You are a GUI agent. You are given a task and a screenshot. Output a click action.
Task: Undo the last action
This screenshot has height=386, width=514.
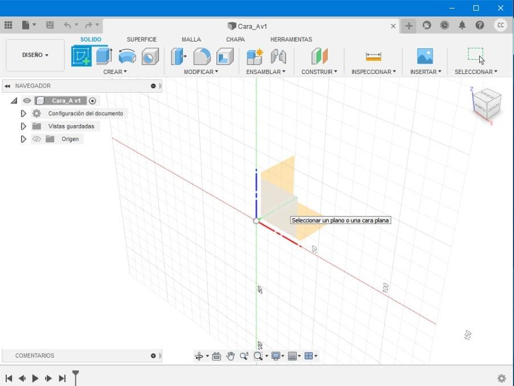click(67, 25)
